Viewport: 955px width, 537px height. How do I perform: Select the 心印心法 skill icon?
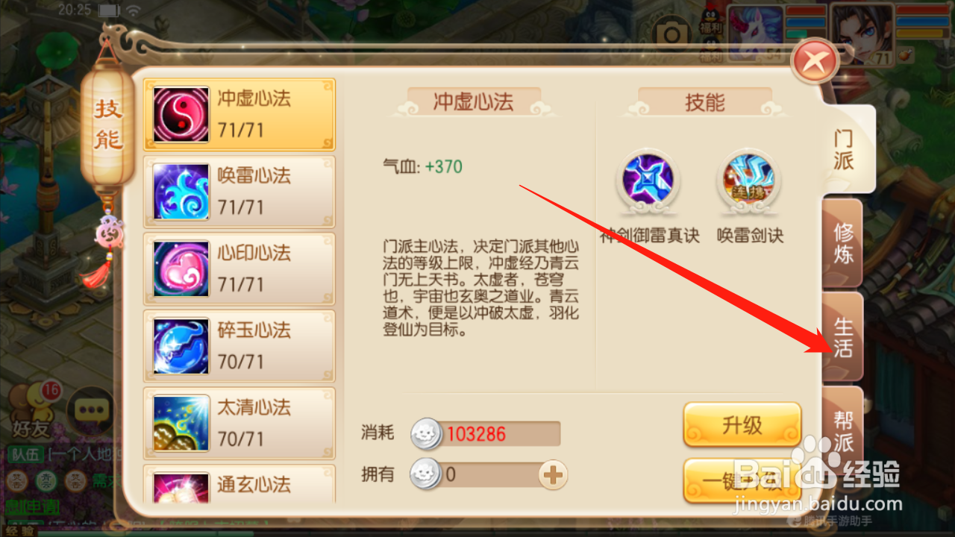coord(181,268)
